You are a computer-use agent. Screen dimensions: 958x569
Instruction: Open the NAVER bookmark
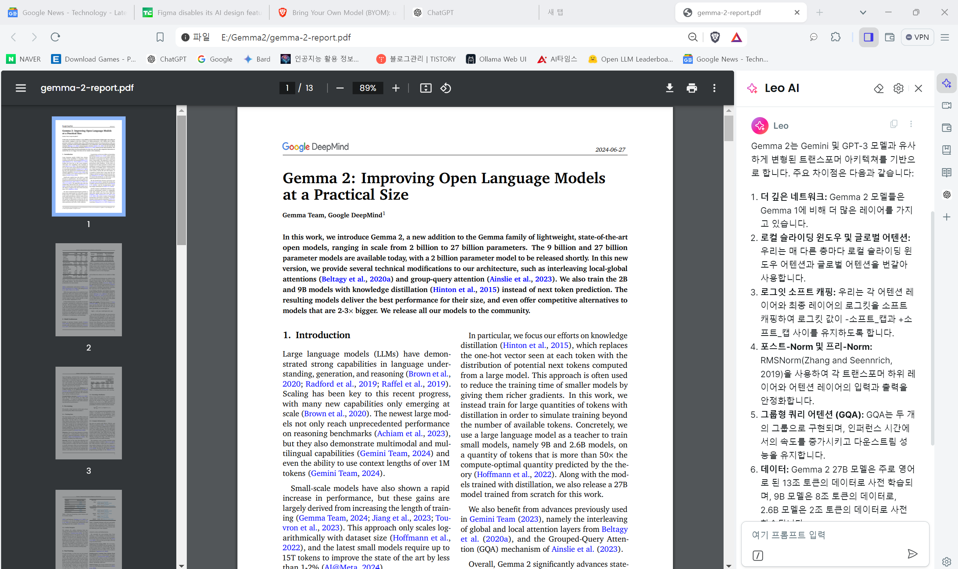coord(24,59)
